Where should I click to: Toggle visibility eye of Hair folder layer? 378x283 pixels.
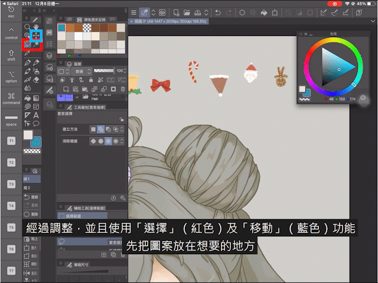point(61,97)
